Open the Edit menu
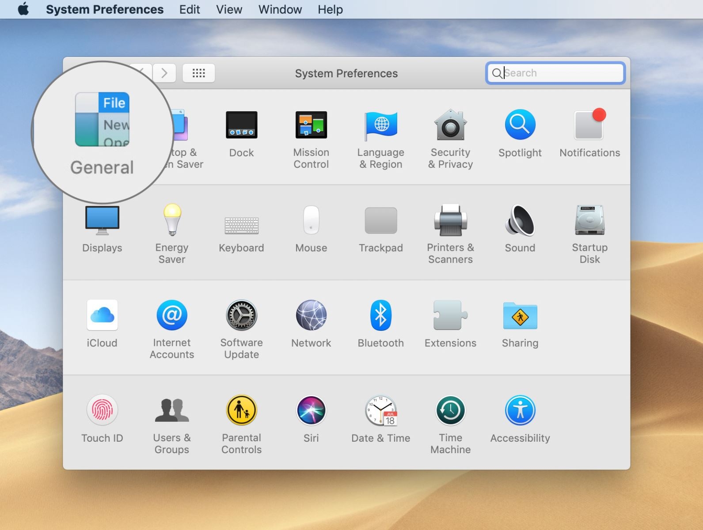Image resolution: width=703 pixels, height=530 pixels. point(190,9)
